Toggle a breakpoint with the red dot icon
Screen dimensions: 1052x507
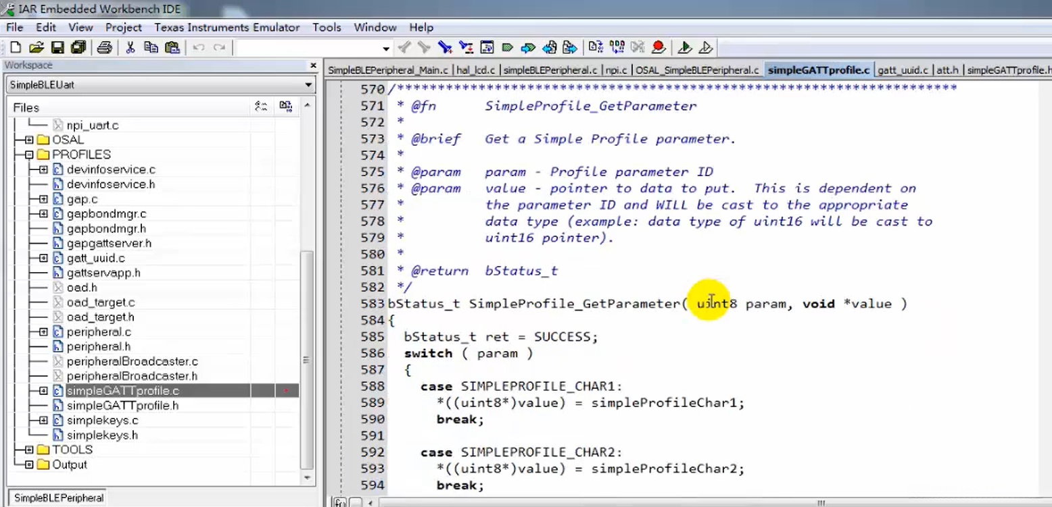tap(659, 47)
